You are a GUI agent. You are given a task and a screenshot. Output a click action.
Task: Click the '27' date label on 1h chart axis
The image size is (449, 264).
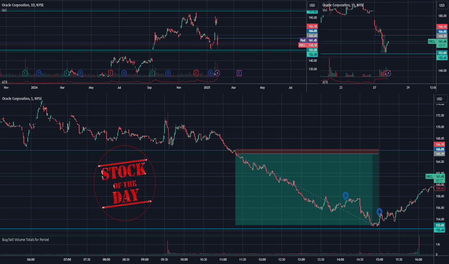point(374,88)
